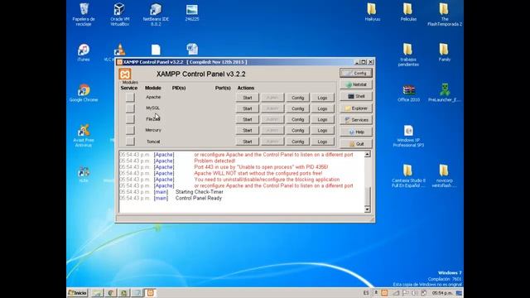Select the PreLauncher desktop icon
530x298 pixels.
[x=445, y=93]
